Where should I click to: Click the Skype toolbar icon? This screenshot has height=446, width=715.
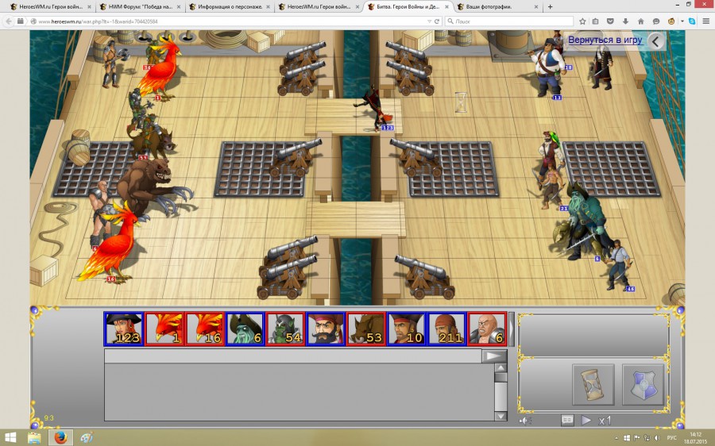692,21
